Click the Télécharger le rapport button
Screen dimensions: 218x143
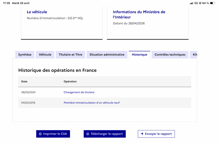(105, 134)
